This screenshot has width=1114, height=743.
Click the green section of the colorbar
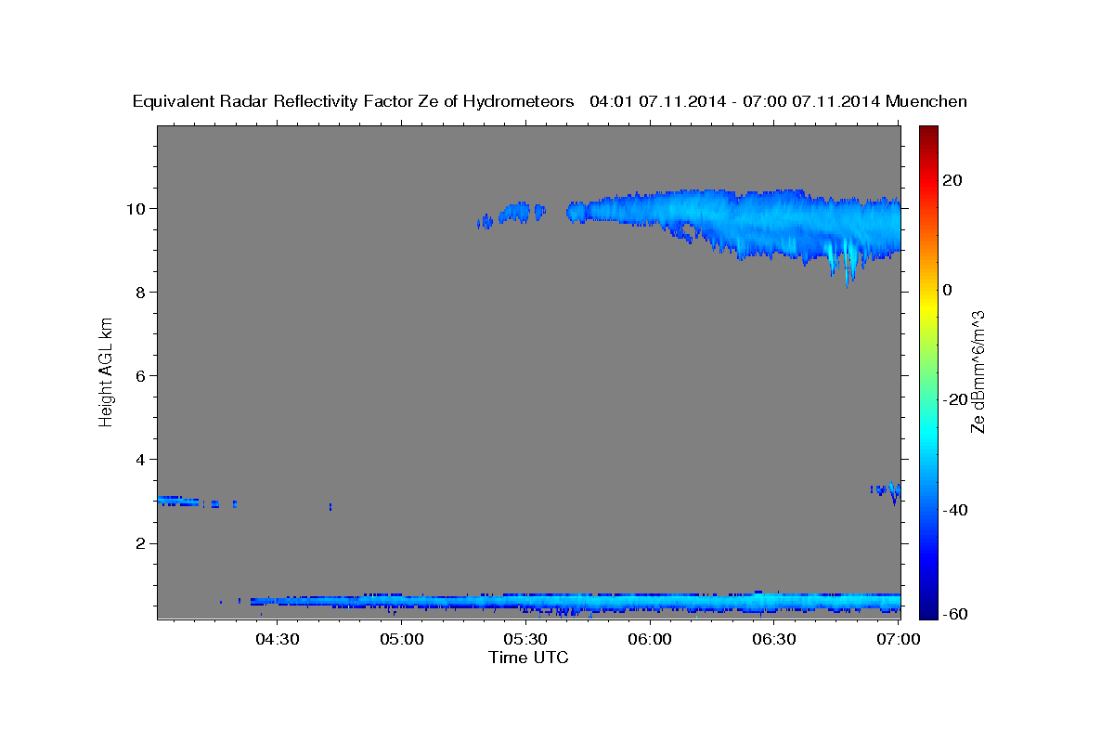click(930, 371)
